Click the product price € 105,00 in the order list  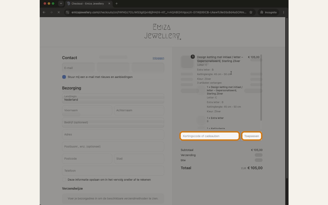pyautogui.click(x=254, y=57)
